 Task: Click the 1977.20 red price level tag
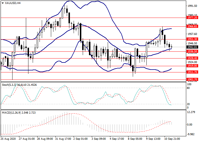(x=192, y=17)
